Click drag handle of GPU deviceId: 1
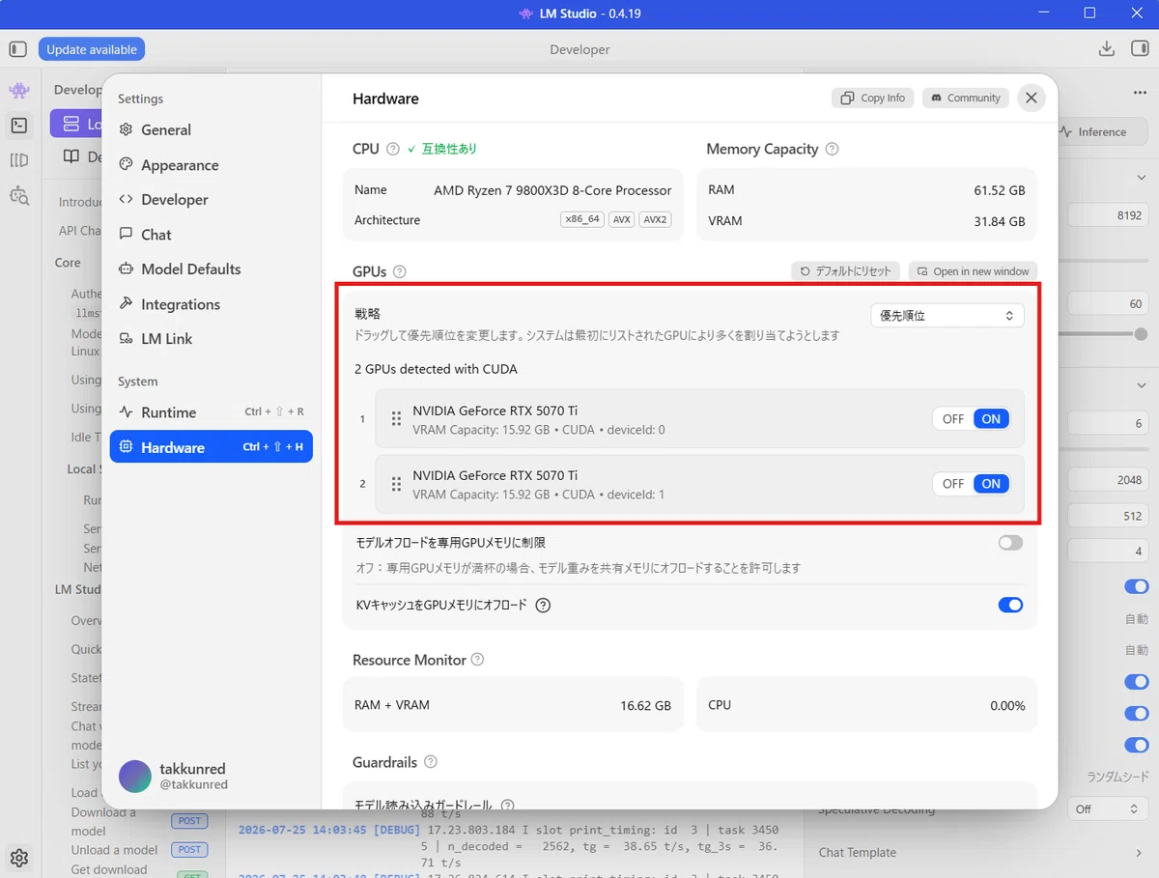1159x878 pixels. point(396,484)
